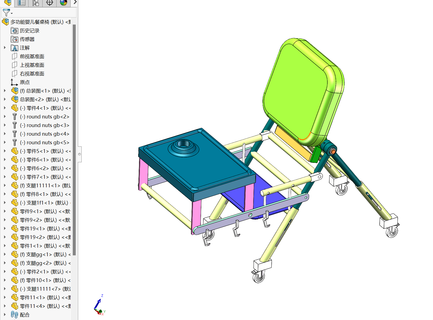The width and height of the screenshot is (433, 320).
Task: Expand the 总装图<2> subassembly node
Action: (5, 99)
